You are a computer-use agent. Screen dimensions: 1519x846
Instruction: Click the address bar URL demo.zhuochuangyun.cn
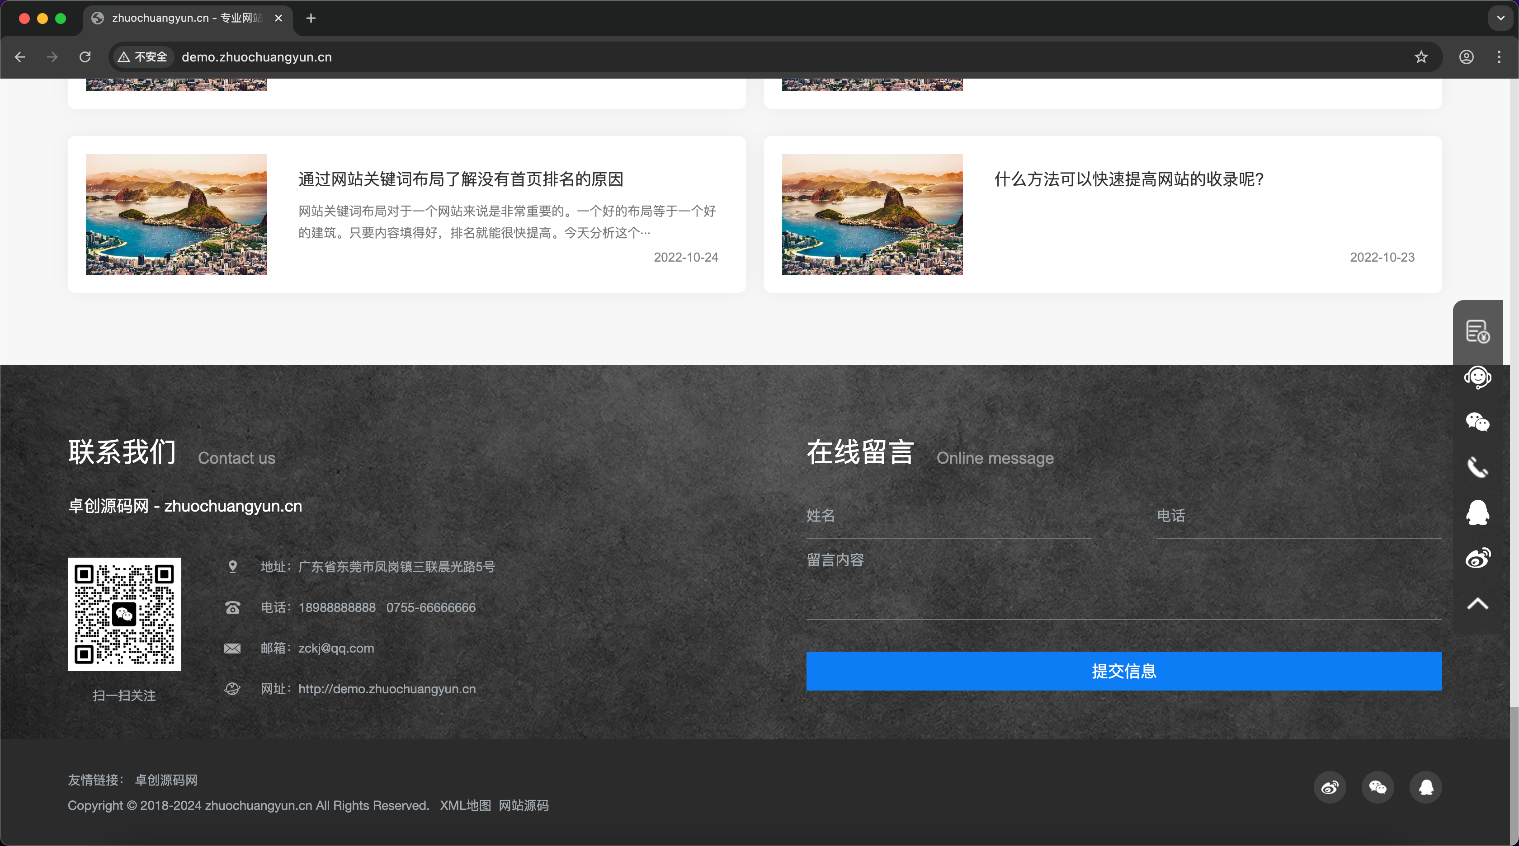coord(256,57)
